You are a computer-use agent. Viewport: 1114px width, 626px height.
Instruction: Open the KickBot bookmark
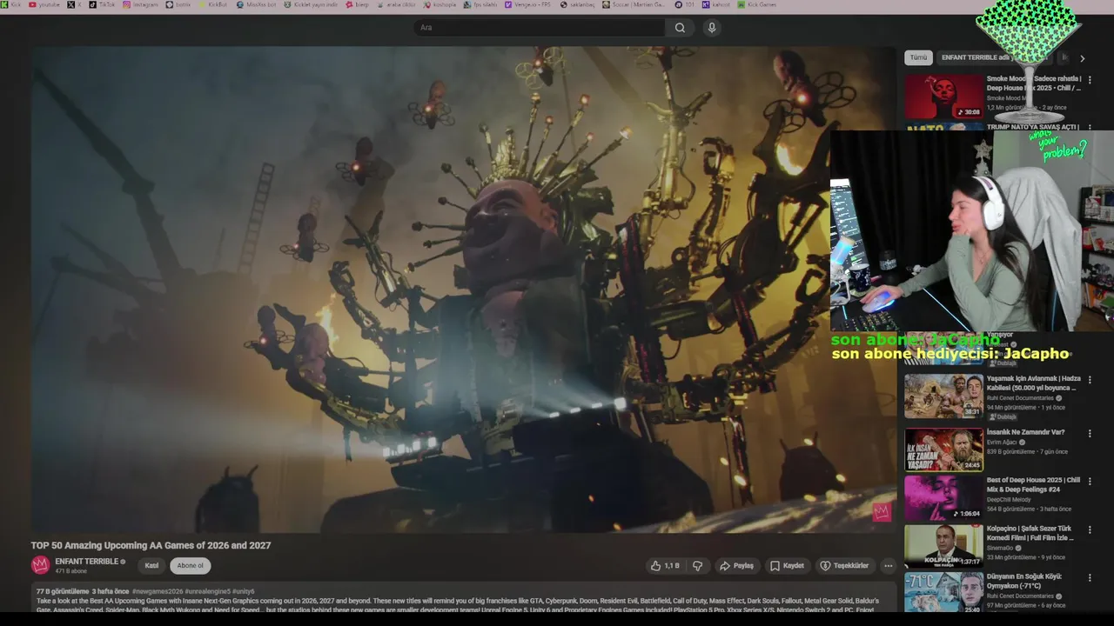pyautogui.click(x=213, y=4)
